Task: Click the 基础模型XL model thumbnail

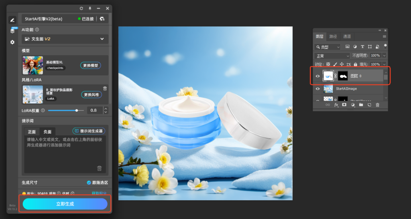Action: [33, 65]
